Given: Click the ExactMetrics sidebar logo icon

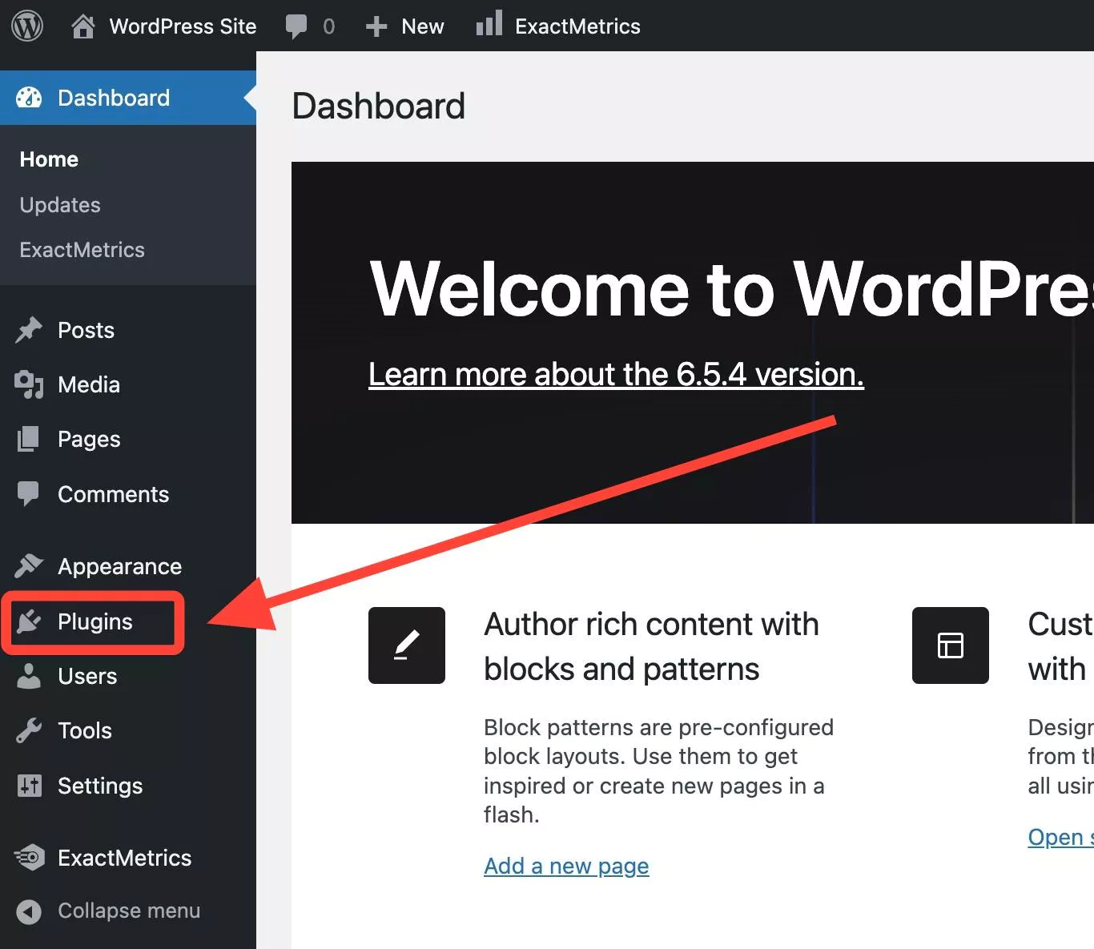Looking at the screenshot, I should coord(29,858).
